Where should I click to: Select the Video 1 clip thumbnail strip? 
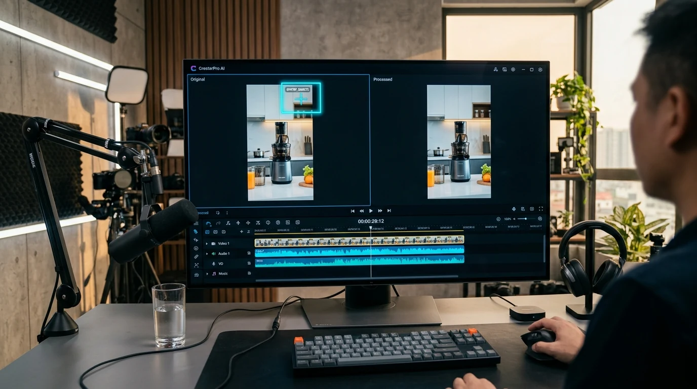[359, 241]
